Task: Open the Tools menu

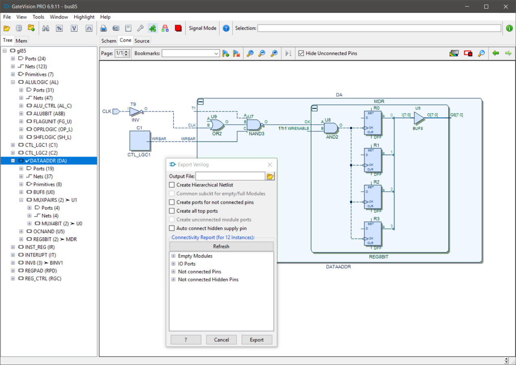Action: [x=38, y=17]
